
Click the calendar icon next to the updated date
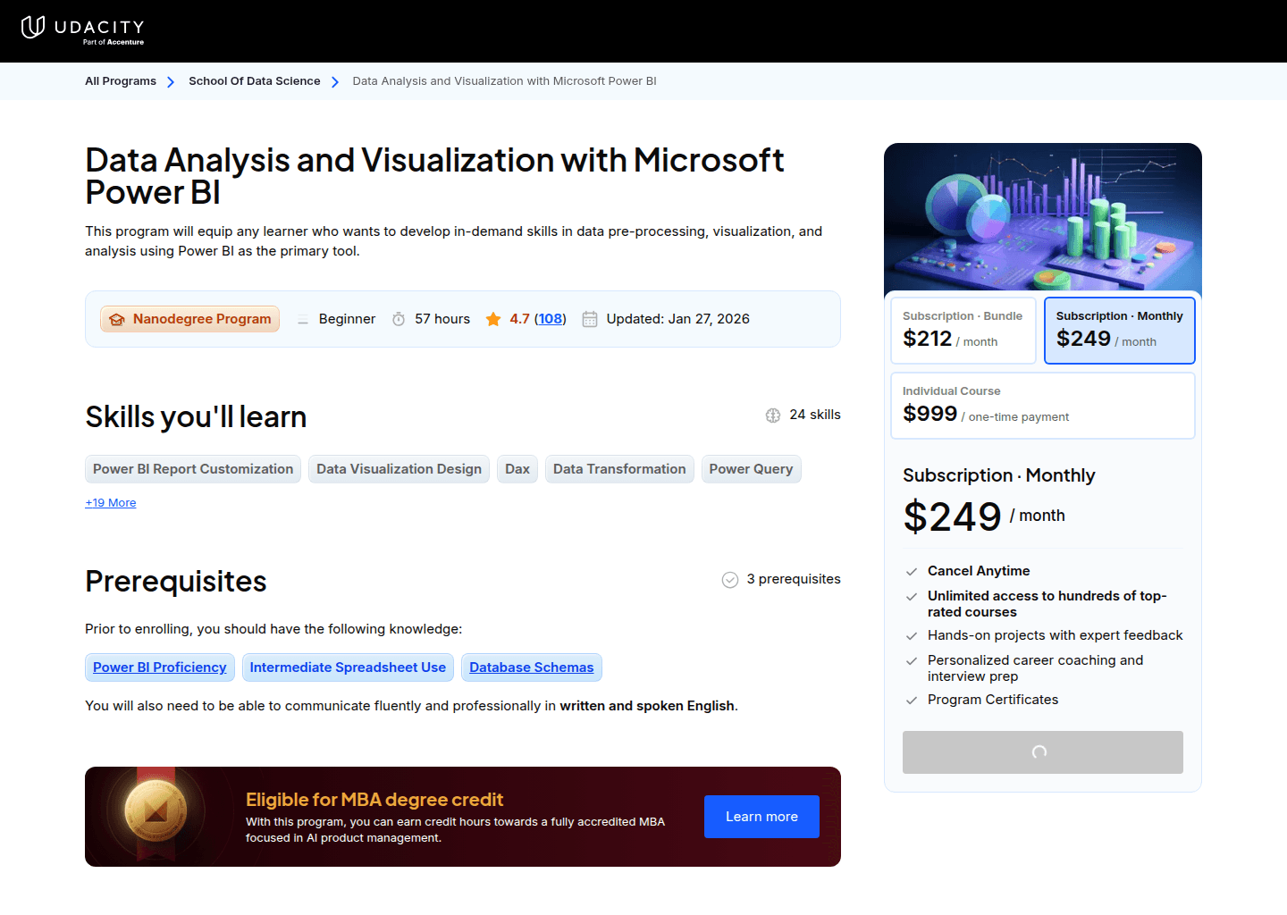tap(590, 318)
